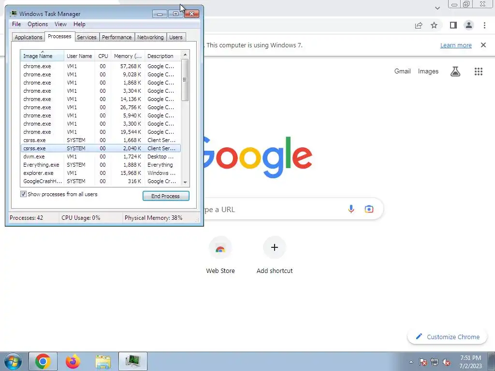Sort by User Name column header
This screenshot has width=495, height=371.
pyautogui.click(x=79, y=56)
